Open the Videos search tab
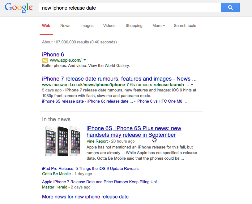This screenshot has height=204, width=252. coord(109,26)
